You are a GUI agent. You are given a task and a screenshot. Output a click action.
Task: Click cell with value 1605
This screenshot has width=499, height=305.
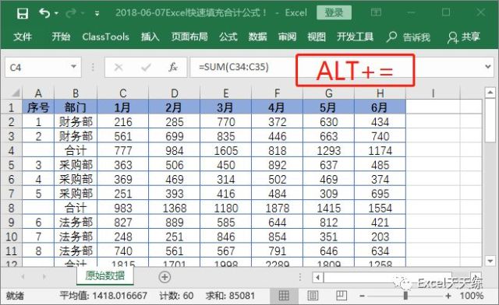point(225,150)
